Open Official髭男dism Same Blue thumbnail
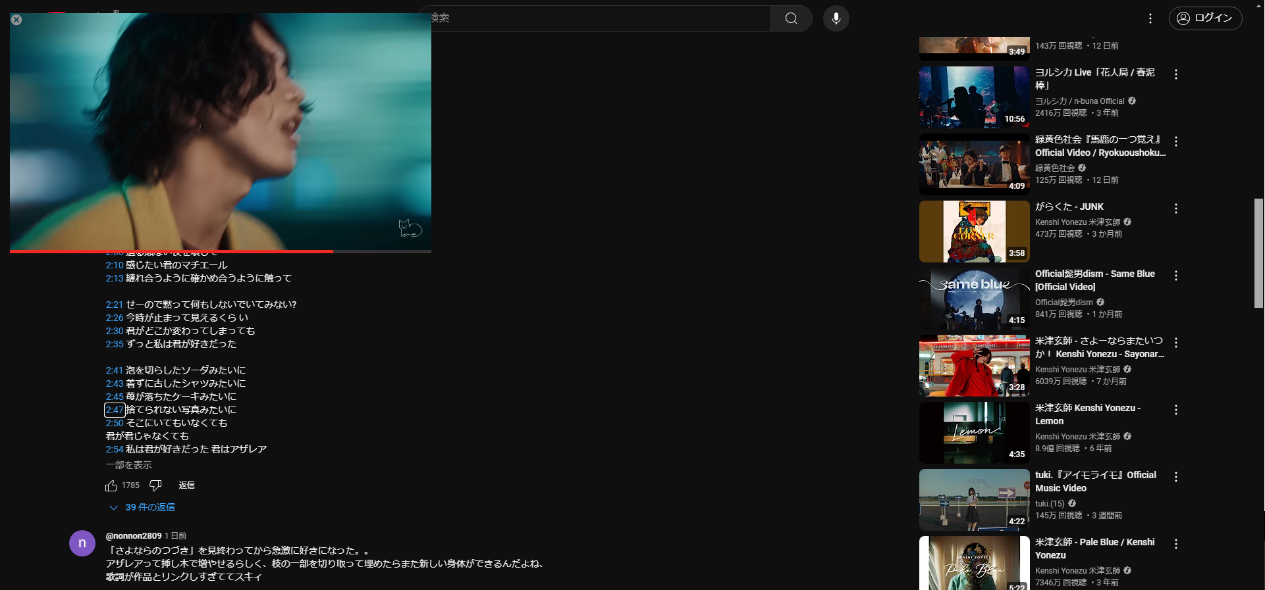Screen dimensions: 1265x590 point(974,299)
